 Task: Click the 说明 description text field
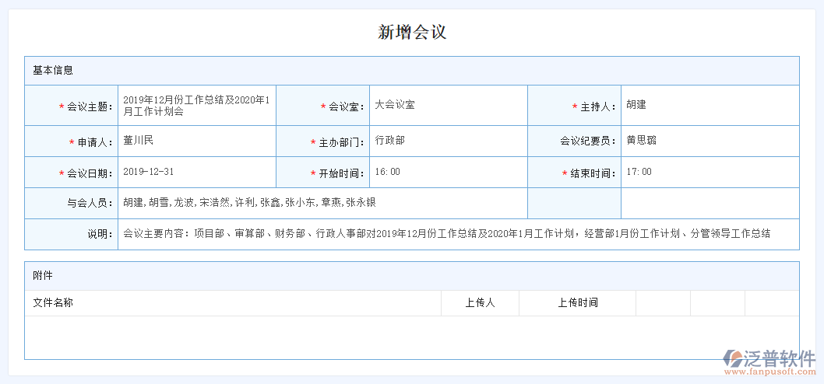(458, 234)
